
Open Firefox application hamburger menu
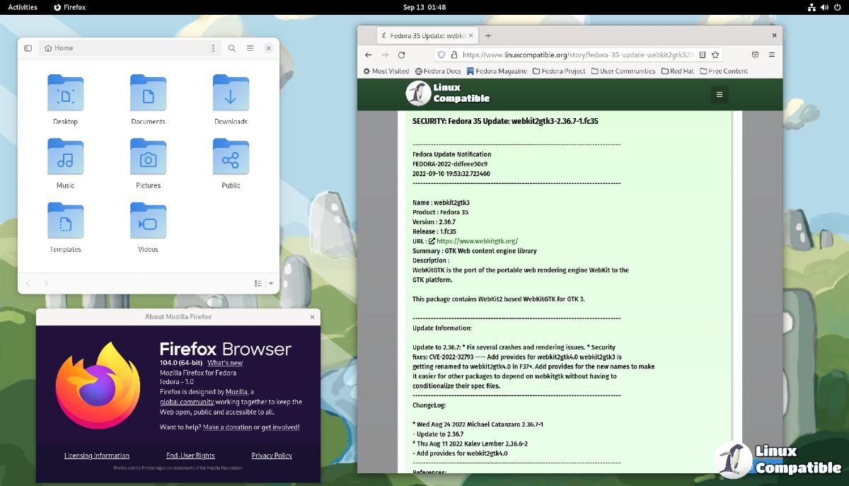click(x=772, y=54)
